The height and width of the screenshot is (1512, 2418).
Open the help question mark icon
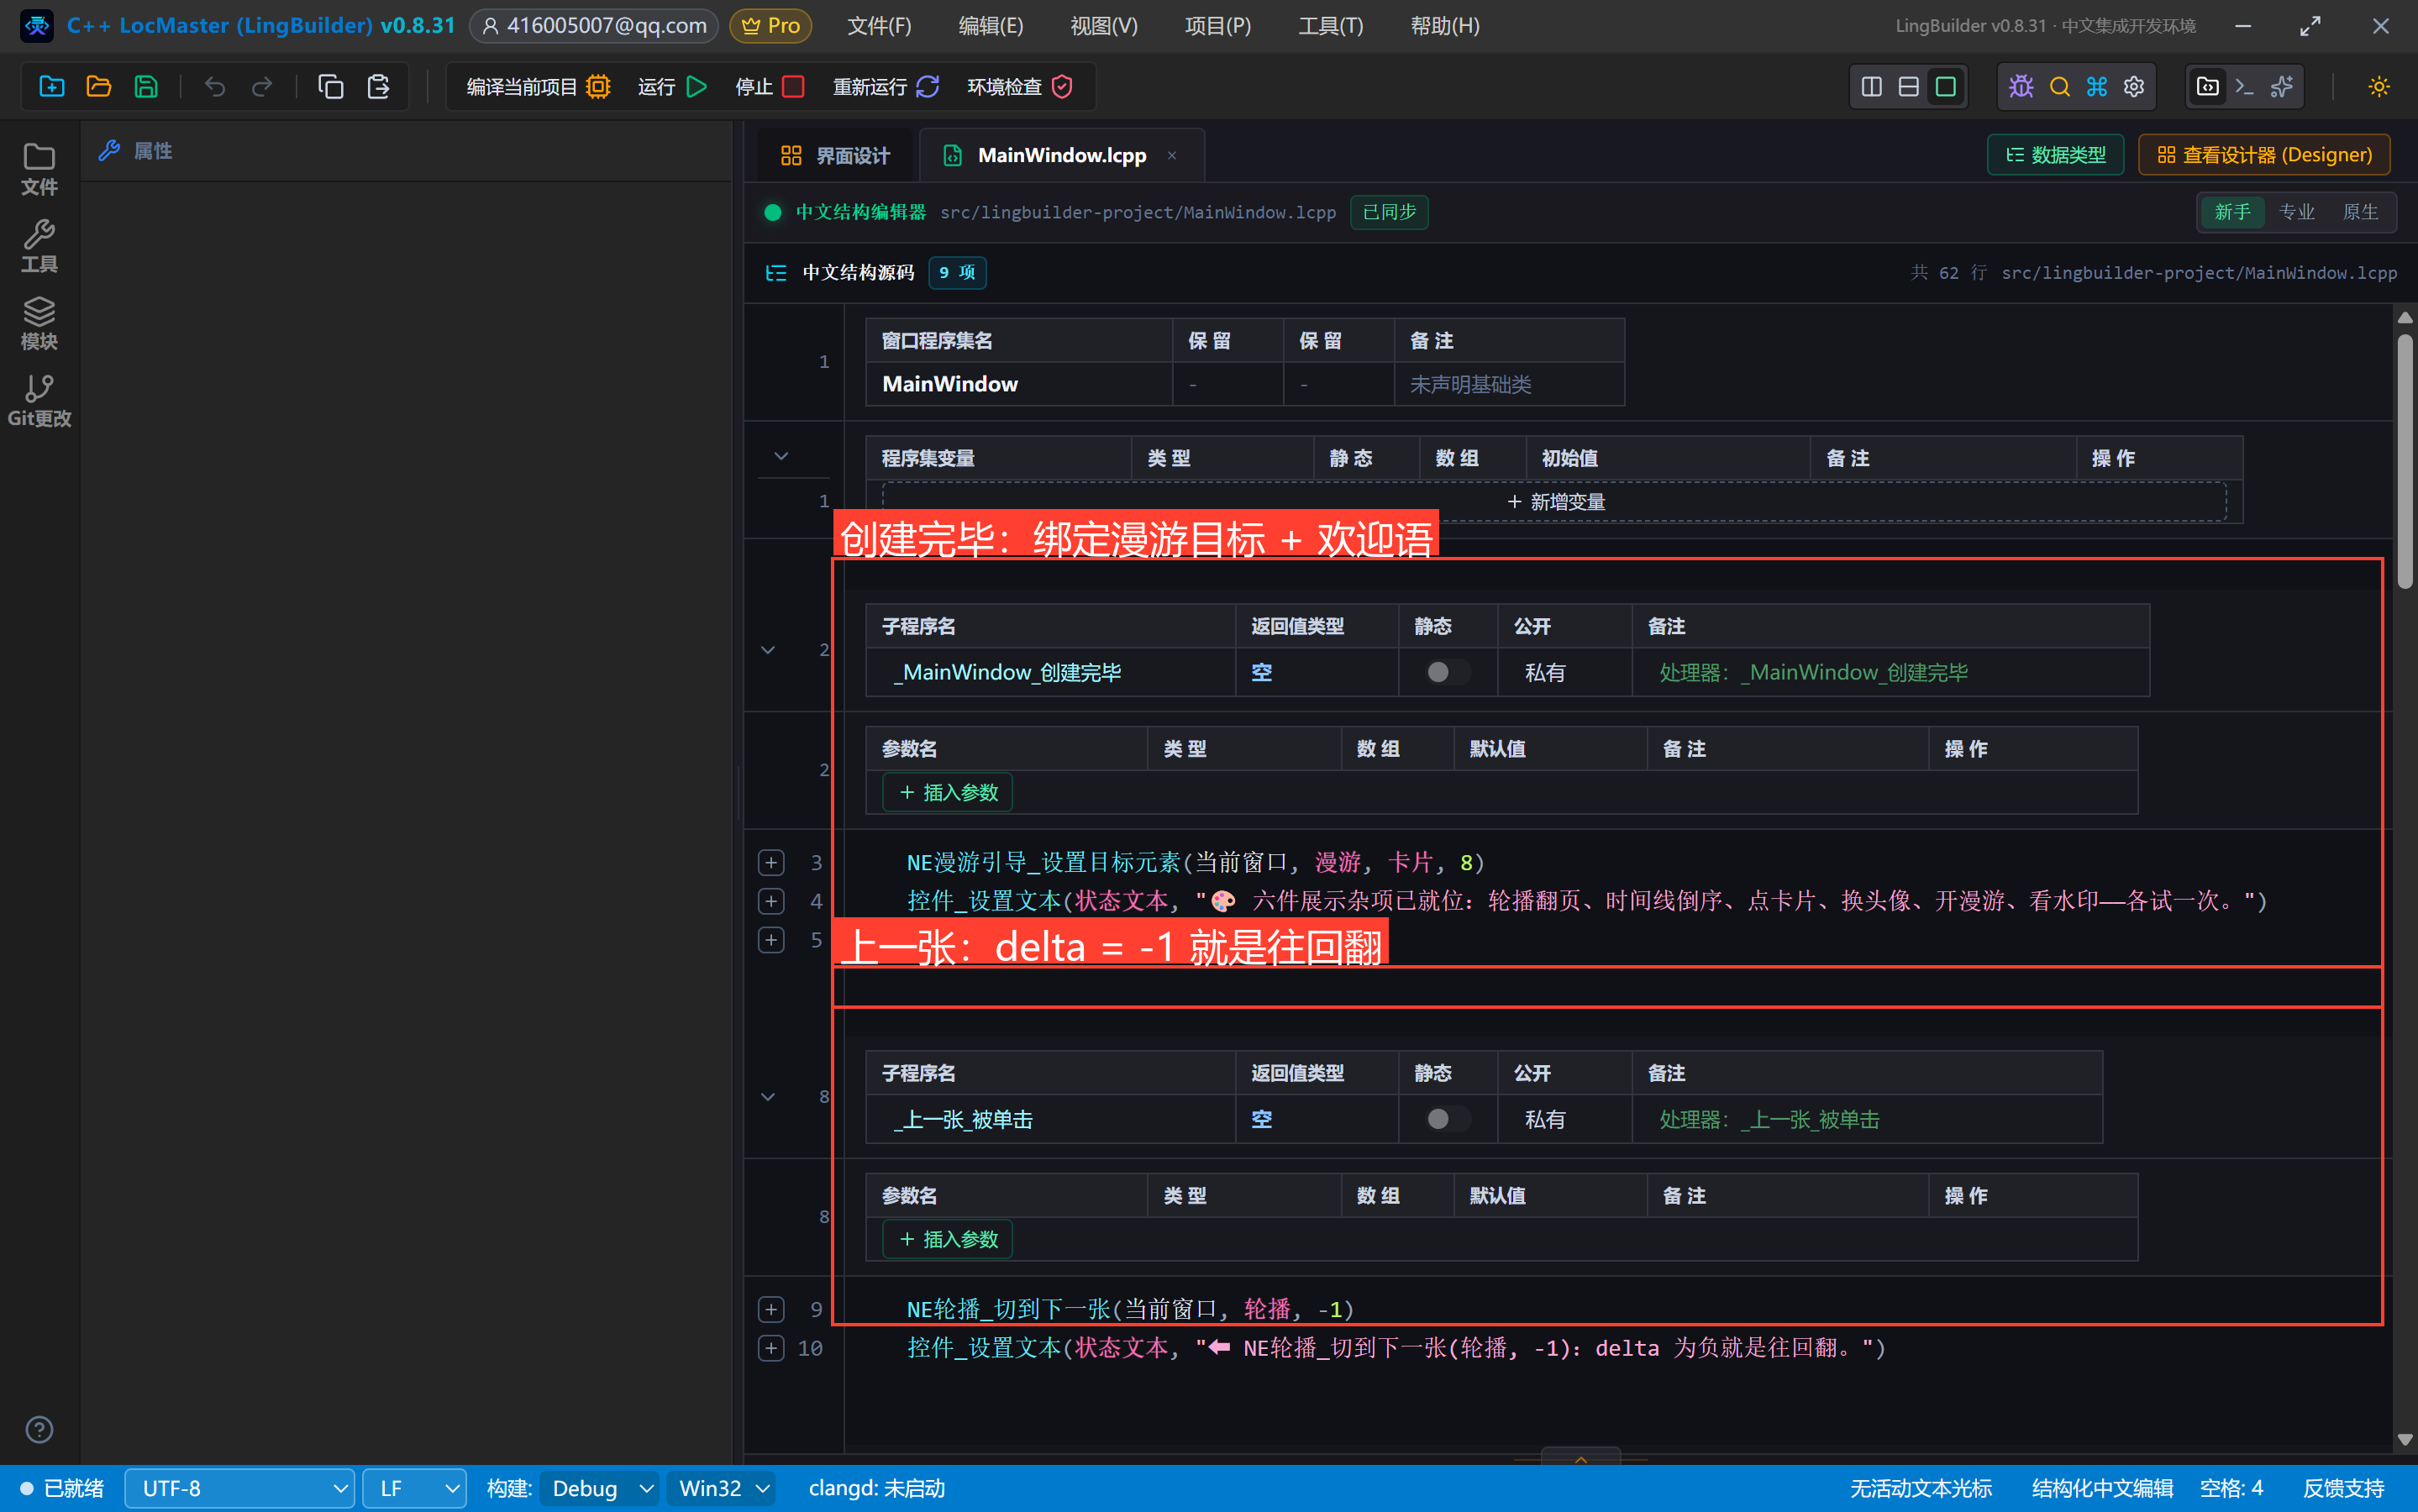pyautogui.click(x=39, y=1429)
